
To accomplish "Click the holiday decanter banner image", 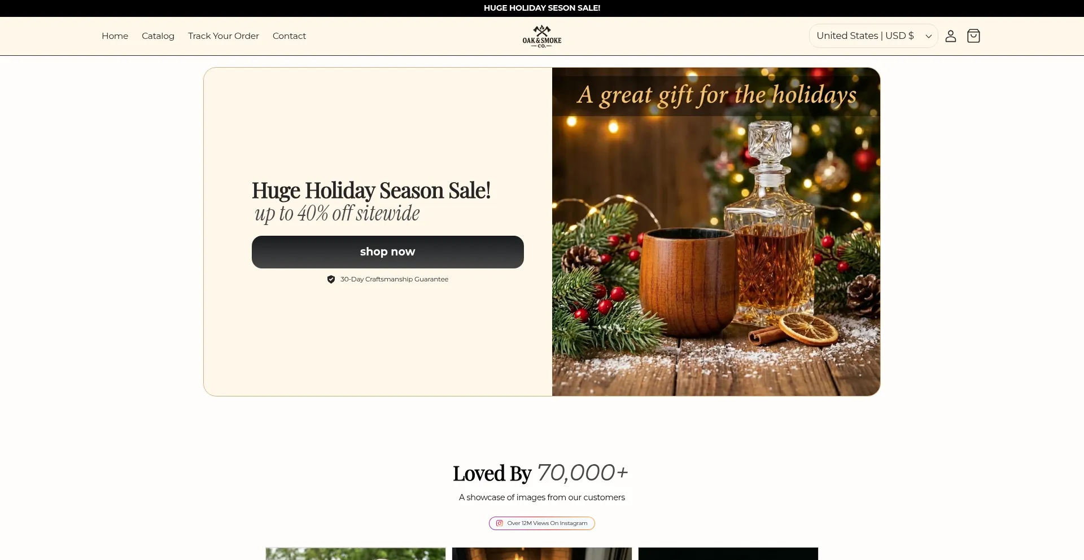I will coord(716,232).
